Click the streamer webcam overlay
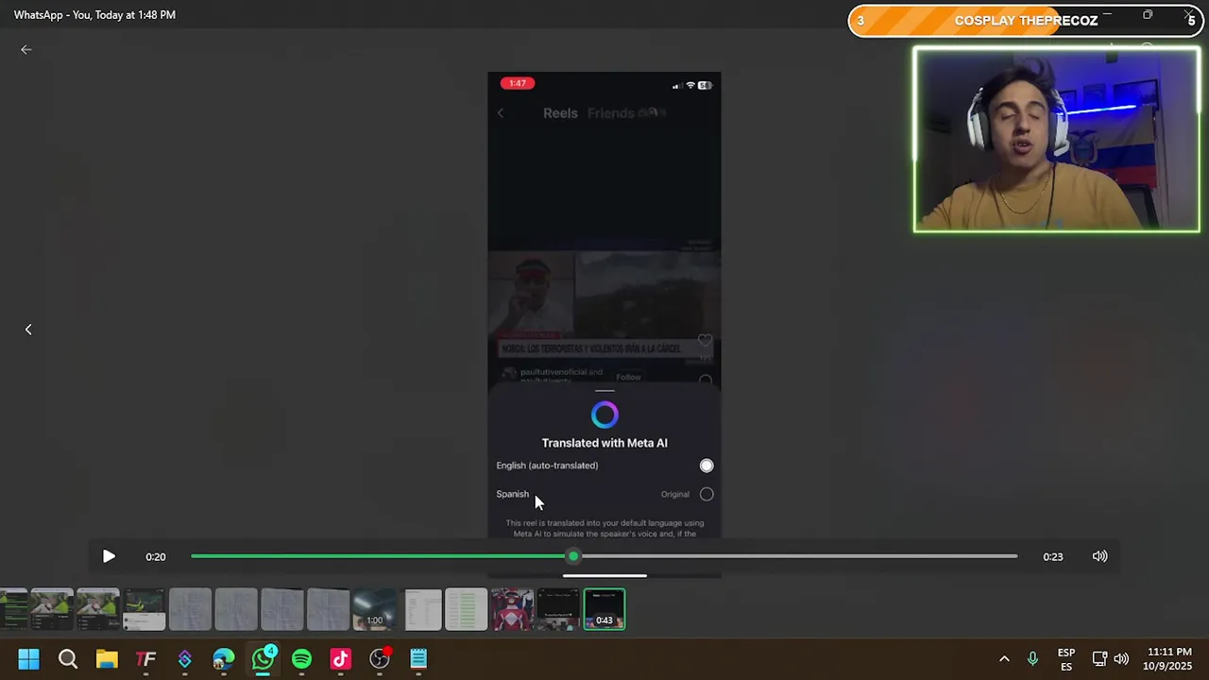1209x680 pixels. coord(1057,140)
